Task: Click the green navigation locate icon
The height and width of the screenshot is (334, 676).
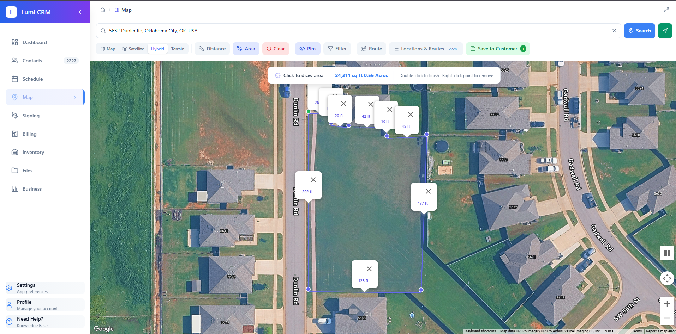Action: [x=665, y=31]
